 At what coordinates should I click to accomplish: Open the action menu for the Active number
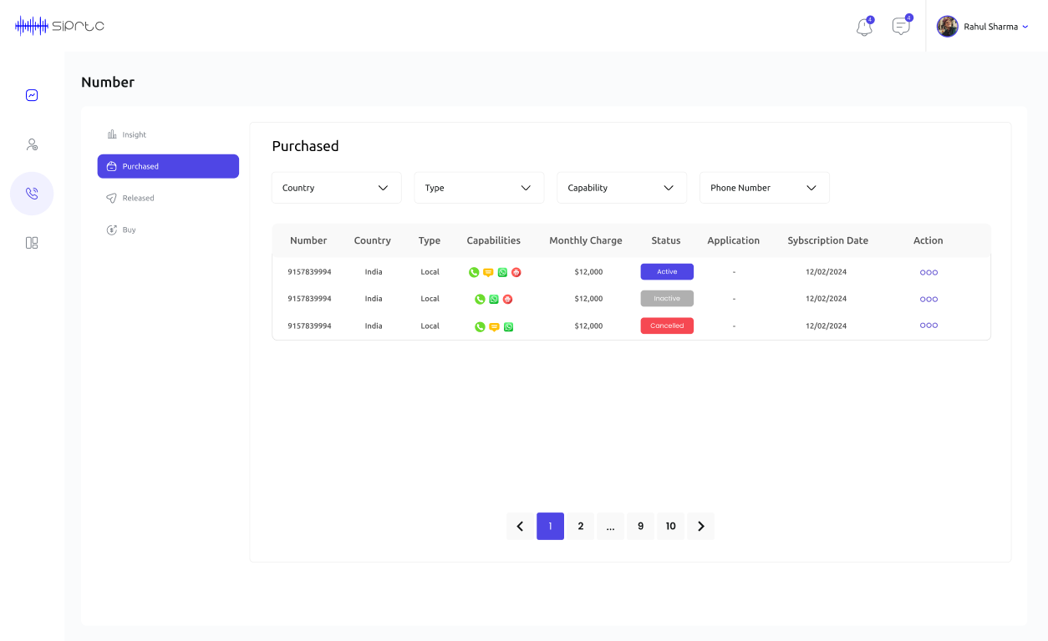(x=928, y=271)
